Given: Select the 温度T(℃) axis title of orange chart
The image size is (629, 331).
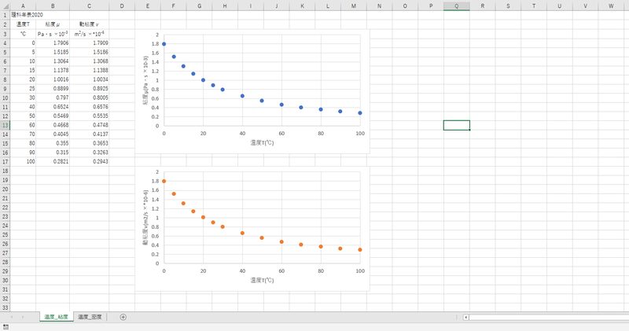Looking at the screenshot, I should 262,280.
